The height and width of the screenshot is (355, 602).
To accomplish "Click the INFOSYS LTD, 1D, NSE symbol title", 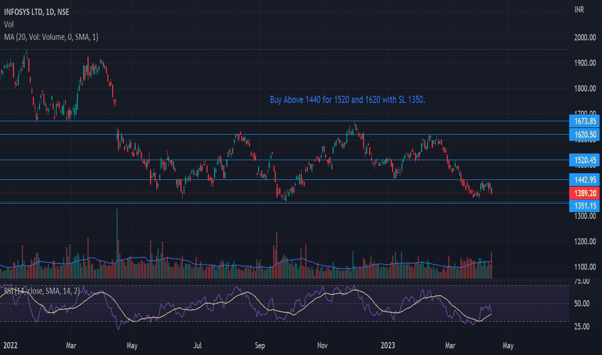I will 36,12.
